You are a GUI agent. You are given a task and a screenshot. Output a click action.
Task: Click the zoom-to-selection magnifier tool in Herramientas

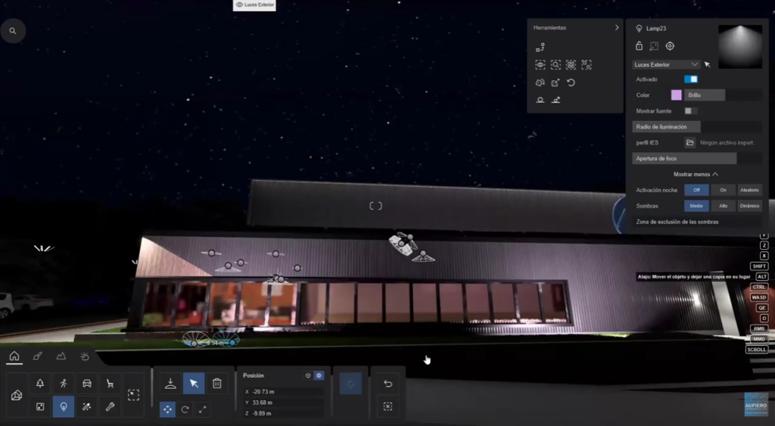556,65
